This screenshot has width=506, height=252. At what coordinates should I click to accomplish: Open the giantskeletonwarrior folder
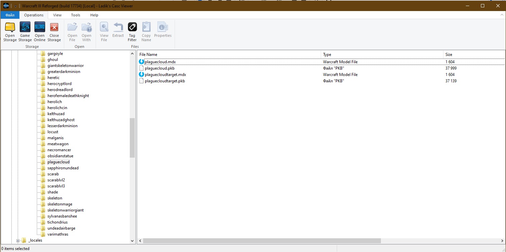pyautogui.click(x=66, y=66)
